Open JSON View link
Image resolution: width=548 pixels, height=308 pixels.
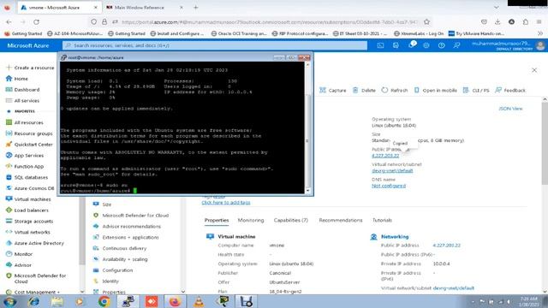pos(510,109)
